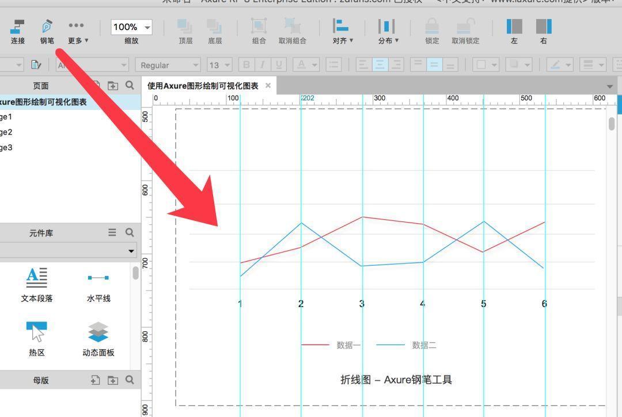Select the 热区 hot spot widget
The height and width of the screenshot is (417, 622).
pyautogui.click(x=36, y=339)
